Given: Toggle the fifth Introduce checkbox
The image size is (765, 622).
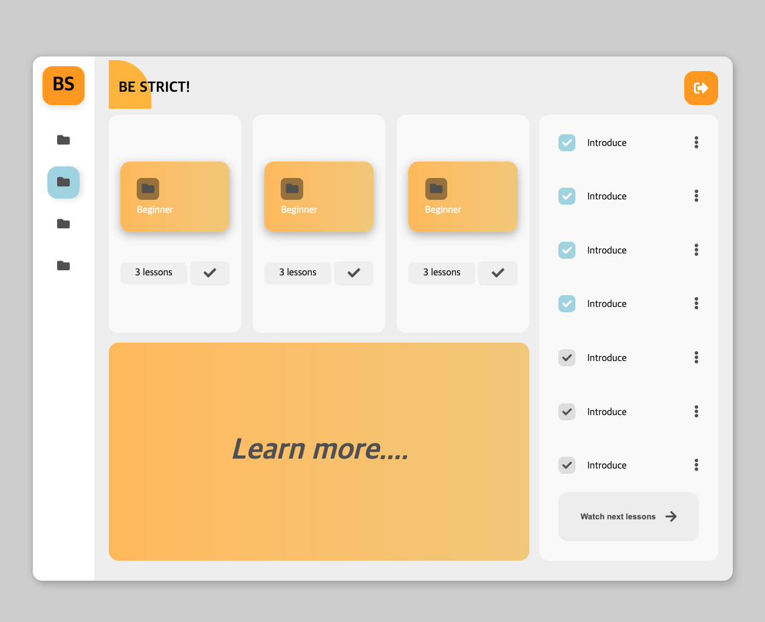Looking at the screenshot, I should click(567, 358).
